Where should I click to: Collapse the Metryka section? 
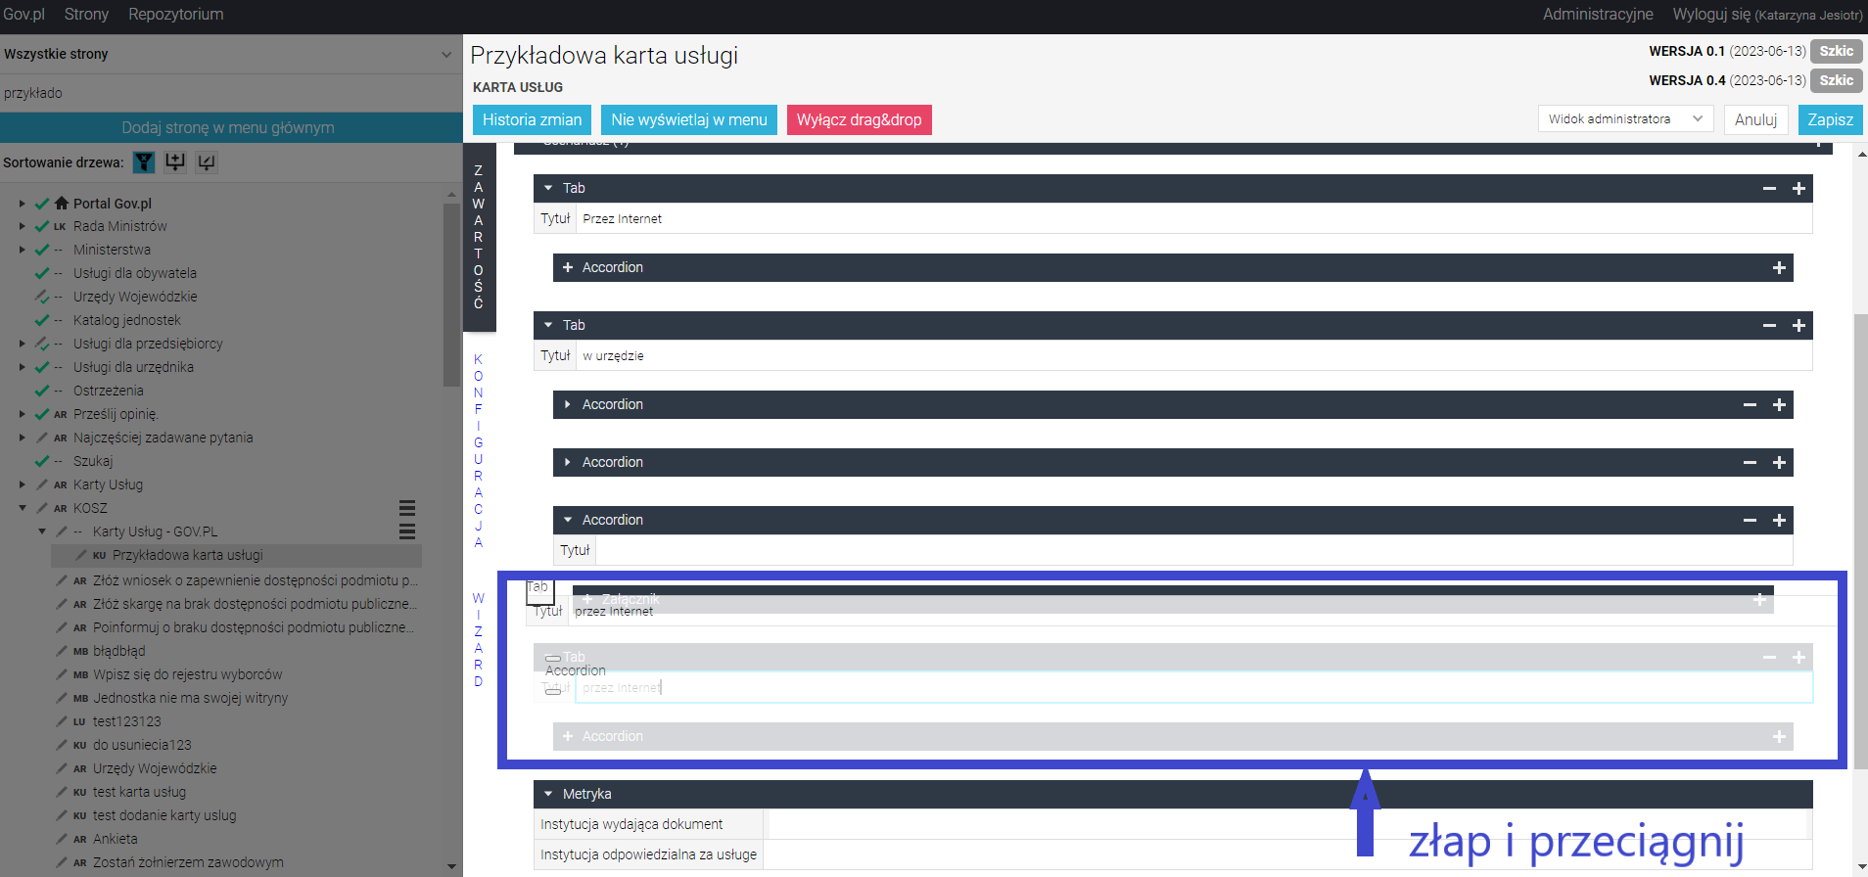pyautogui.click(x=548, y=794)
